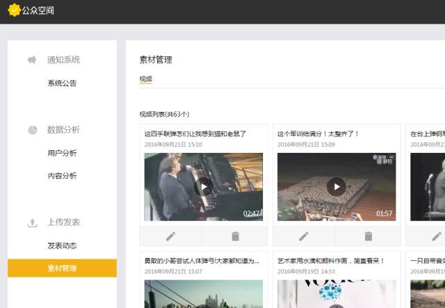Click the 01:57 duration on 军训 video
Viewport: 445px width, 308px height.
385,213
